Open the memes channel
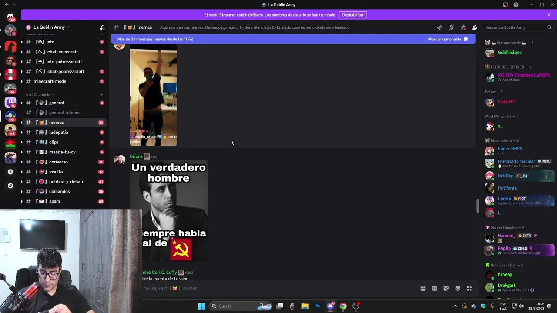 (64, 123)
